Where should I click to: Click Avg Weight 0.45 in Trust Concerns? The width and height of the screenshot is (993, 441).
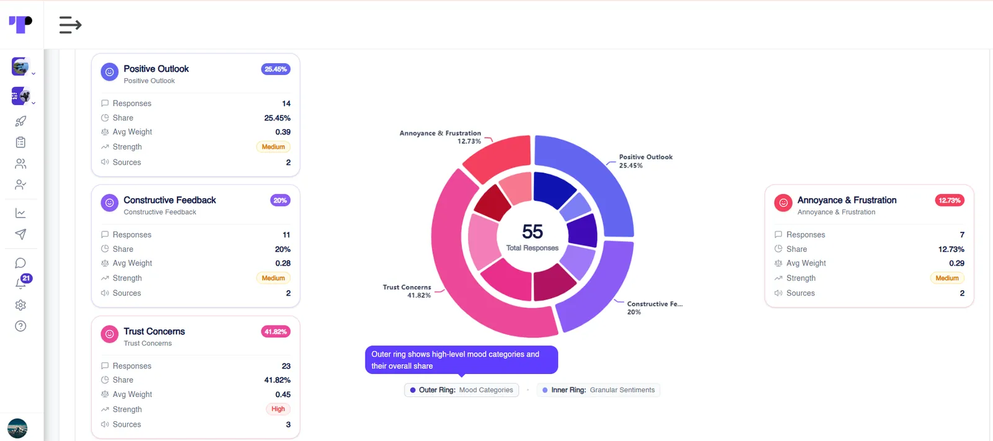(283, 394)
